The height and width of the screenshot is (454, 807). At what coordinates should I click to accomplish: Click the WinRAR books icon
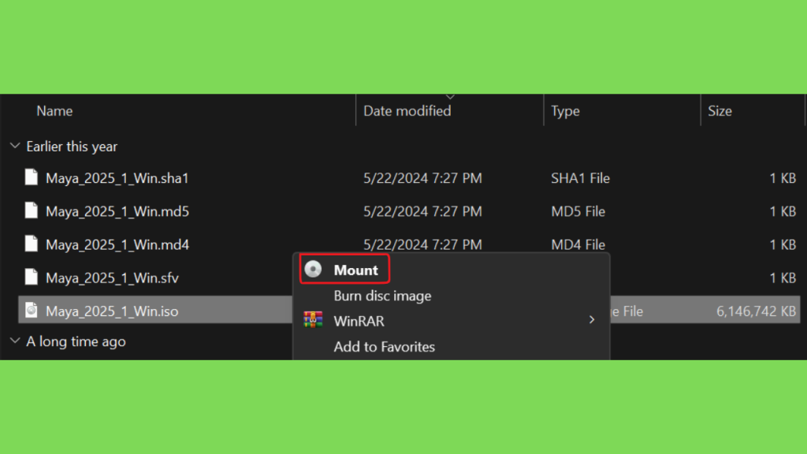click(x=313, y=320)
